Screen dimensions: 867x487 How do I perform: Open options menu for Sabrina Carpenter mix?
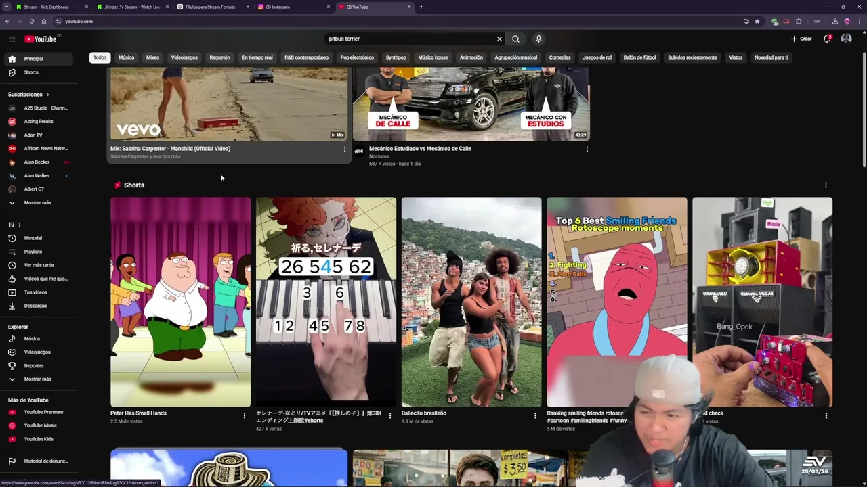click(x=344, y=149)
